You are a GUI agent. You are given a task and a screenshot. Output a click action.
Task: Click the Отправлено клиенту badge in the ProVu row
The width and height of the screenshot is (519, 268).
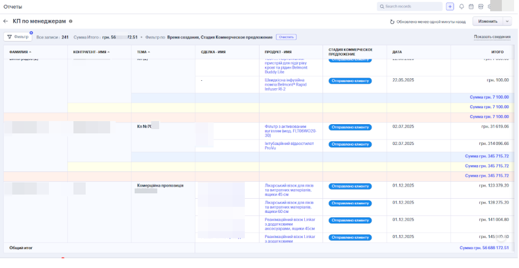point(350,144)
